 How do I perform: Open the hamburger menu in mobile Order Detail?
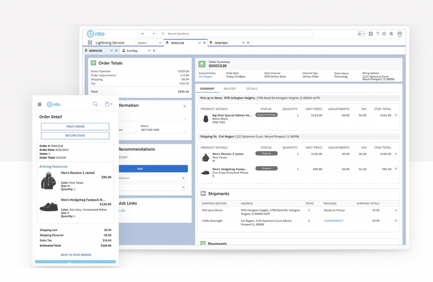(x=39, y=104)
